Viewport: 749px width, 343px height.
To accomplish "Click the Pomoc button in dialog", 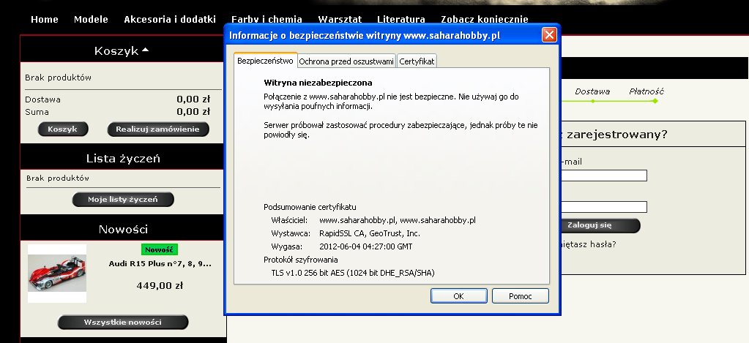I will pos(520,295).
